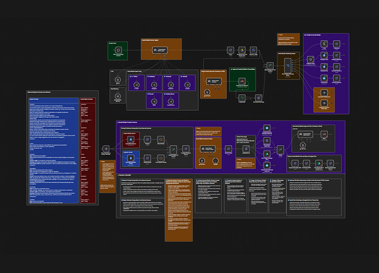The image size is (379, 273).
Task: Open the Prepare Email Contents agent node
Action: [x=214, y=81]
